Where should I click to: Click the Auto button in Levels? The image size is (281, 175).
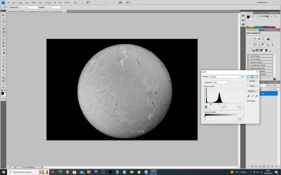[x=252, y=86]
